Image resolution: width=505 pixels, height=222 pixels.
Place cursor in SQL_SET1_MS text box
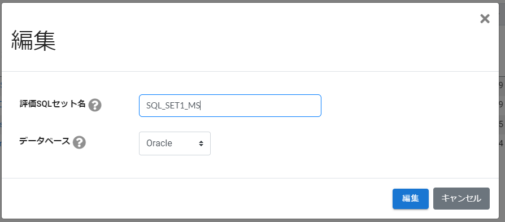coord(230,106)
